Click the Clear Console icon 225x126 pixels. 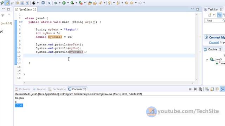coord(207,89)
